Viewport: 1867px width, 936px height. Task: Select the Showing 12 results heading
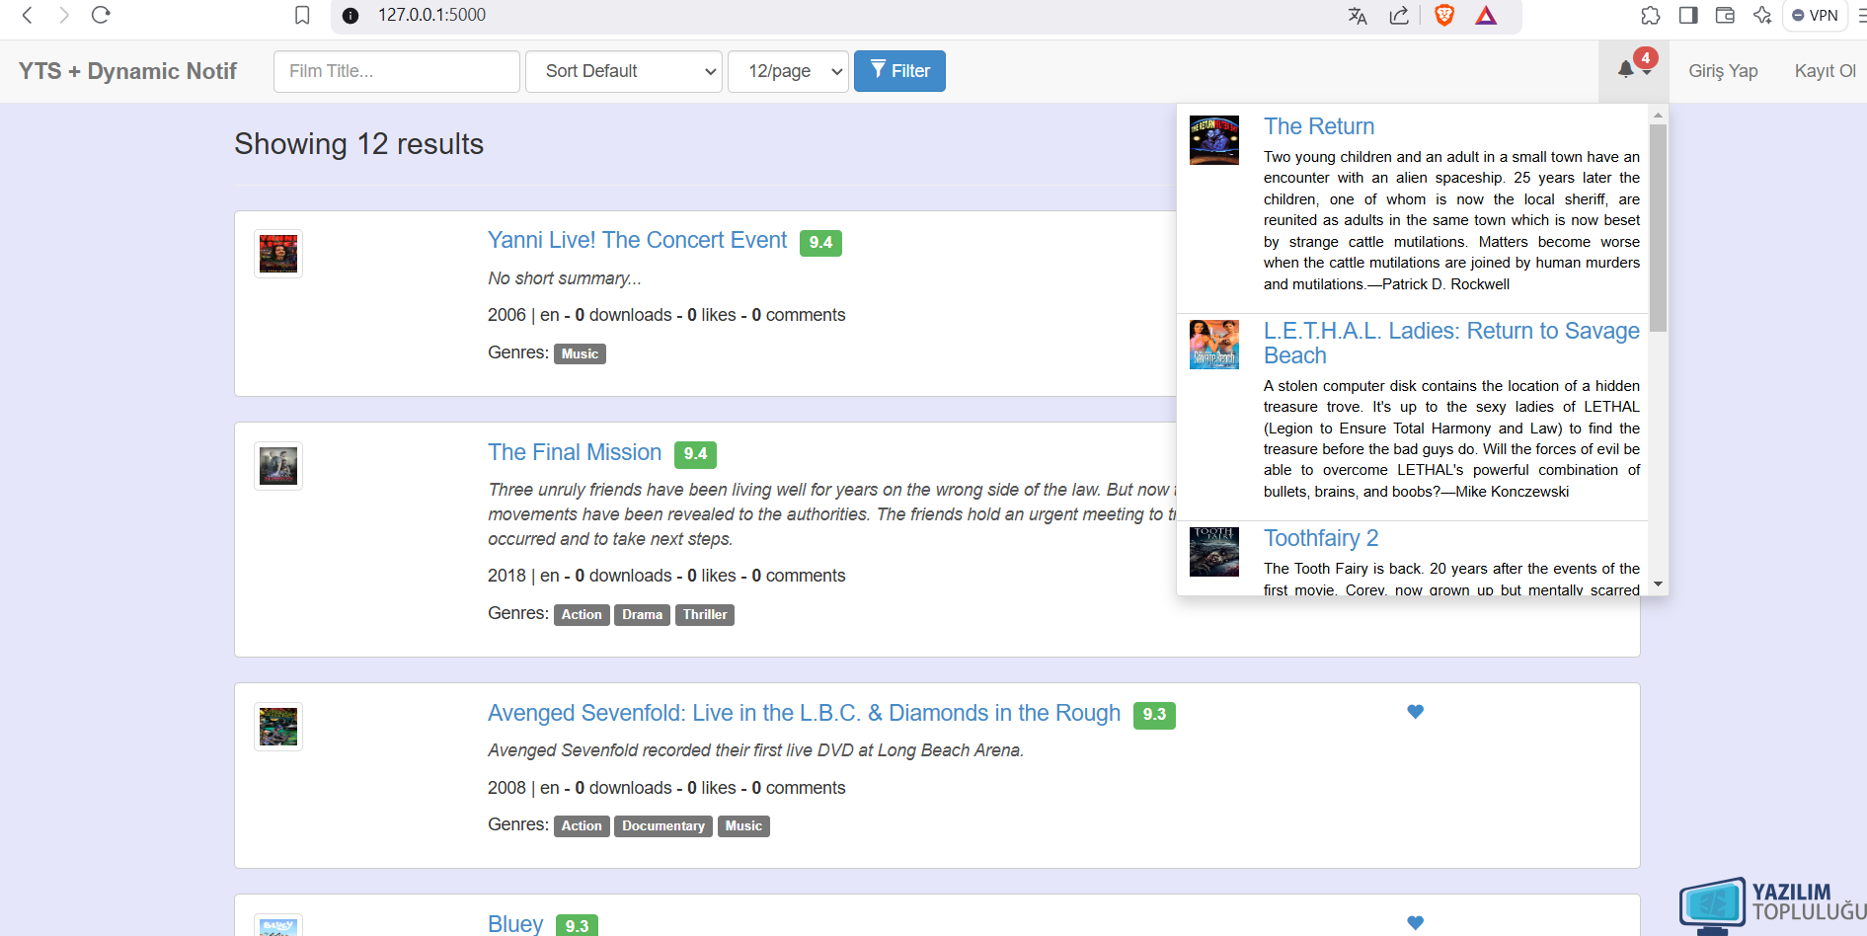[358, 144]
